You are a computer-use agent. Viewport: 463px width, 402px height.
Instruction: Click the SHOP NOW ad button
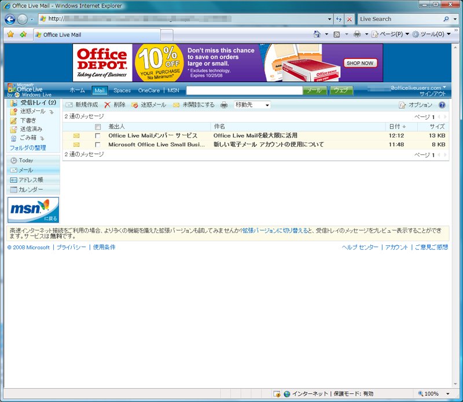pos(360,63)
